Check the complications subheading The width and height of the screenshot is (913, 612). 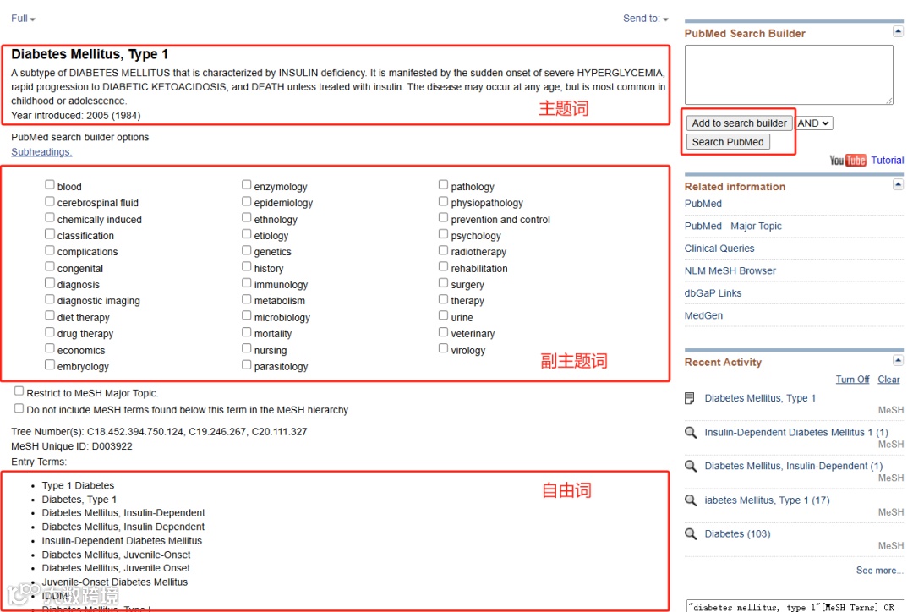click(x=50, y=250)
